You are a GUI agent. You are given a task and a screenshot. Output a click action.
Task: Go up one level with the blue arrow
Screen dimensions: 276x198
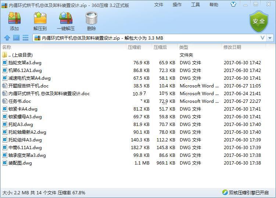tap(7, 38)
